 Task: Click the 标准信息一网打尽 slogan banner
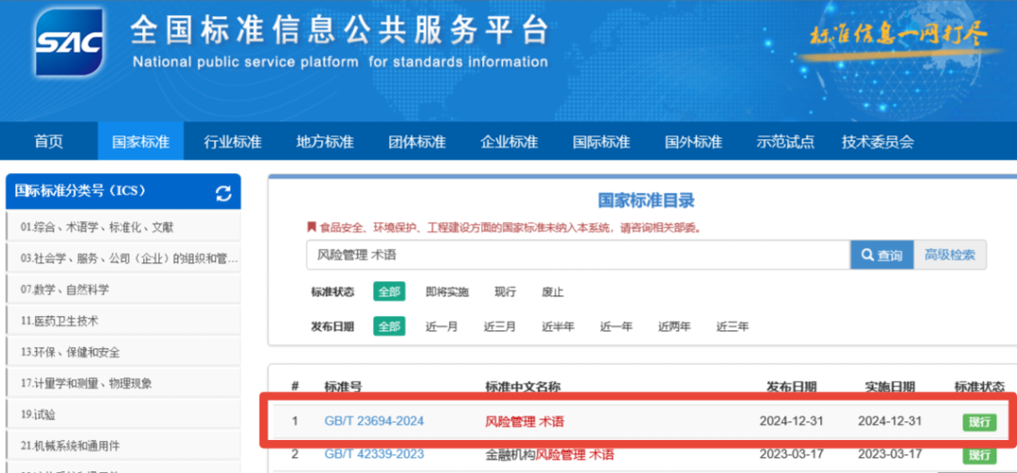click(899, 37)
